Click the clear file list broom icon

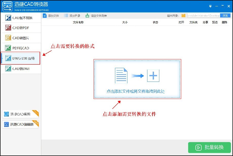[87, 16]
